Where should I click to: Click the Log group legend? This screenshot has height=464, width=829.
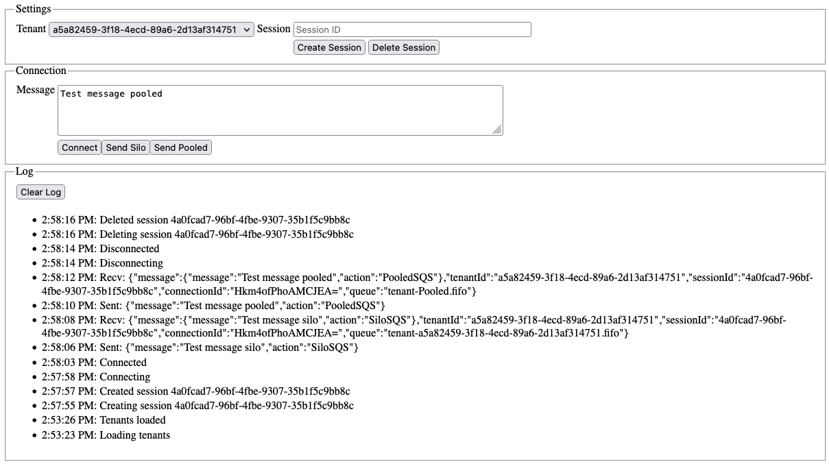[x=24, y=171]
